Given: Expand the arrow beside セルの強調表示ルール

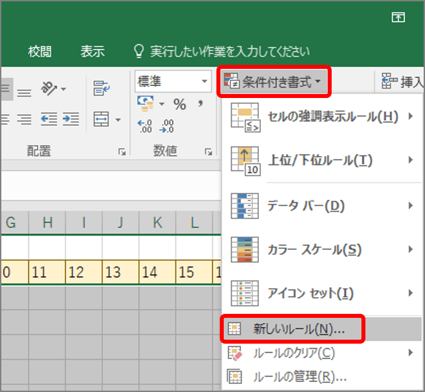Looking at the screenshot, I should coord(410,117).
